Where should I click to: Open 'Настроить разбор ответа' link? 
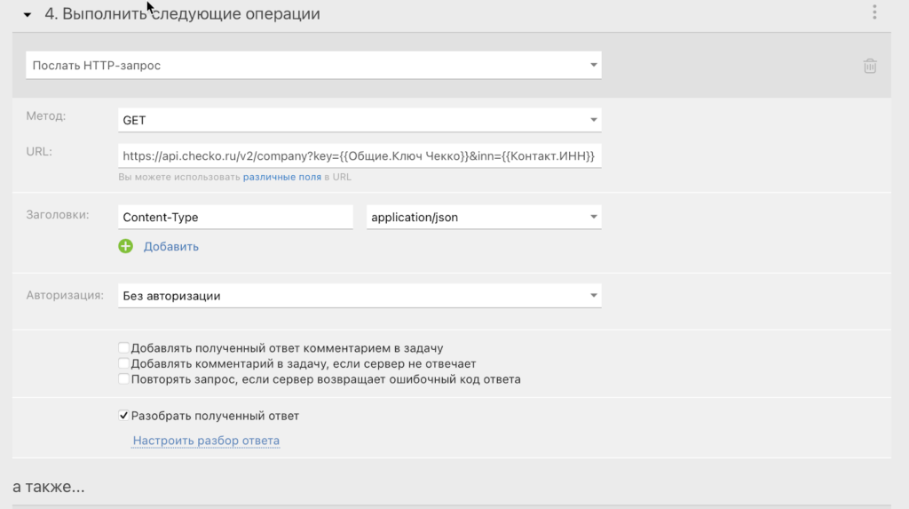coord(206,441)
